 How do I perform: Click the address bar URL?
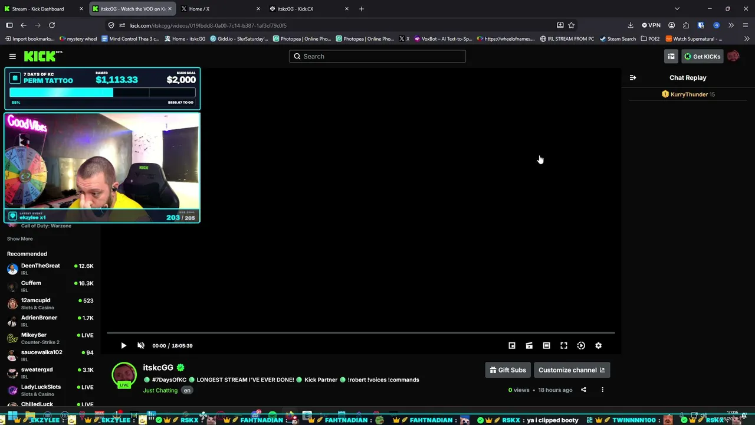coord(208,25)
